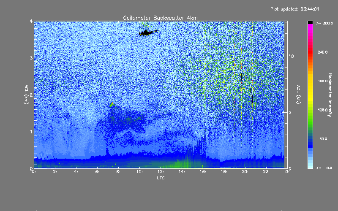Click the '2:' tick on the UTC axis

pos(55,172)
